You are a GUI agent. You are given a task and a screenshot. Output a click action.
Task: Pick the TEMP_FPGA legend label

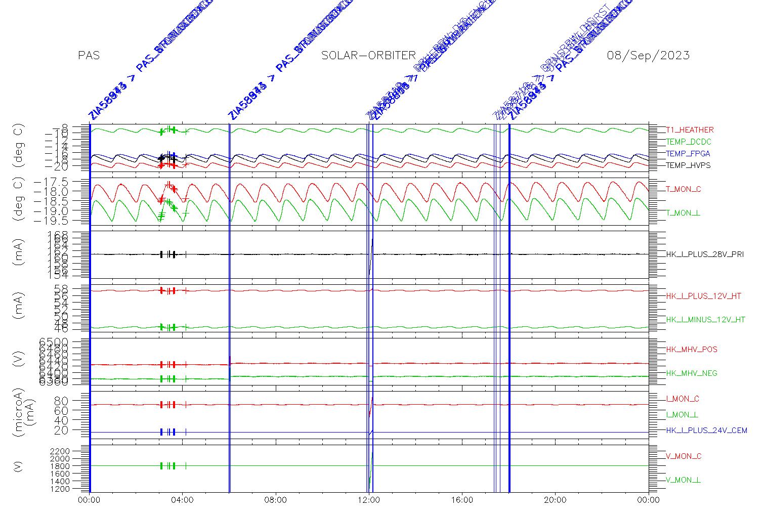pyautogui.click(x=688, y=154)
